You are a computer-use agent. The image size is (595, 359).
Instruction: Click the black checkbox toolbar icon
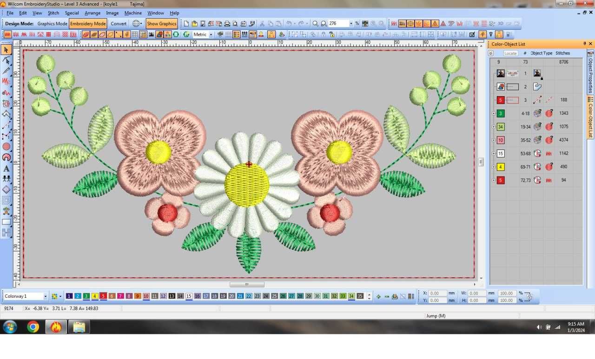472,34
